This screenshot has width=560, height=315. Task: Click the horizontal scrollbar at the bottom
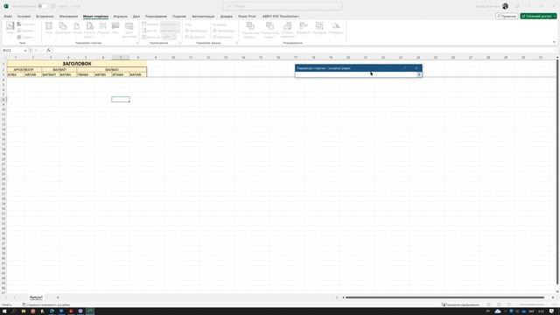click(444, 297)
